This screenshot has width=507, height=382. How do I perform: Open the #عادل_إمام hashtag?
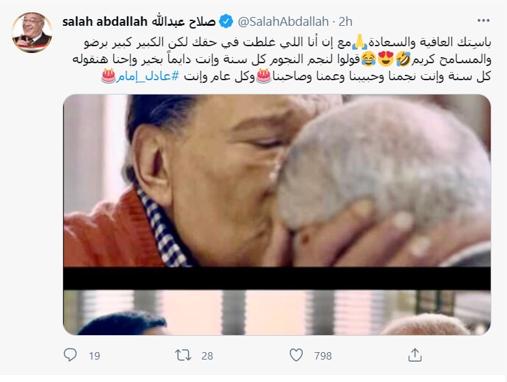click(x=147, y=76)
